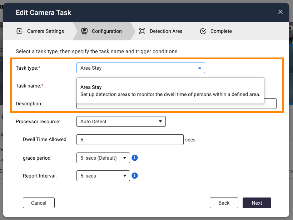
Task: Click the 'Dwell Time Allowed' label
Action: pyautogui.click(x=44, y=139)
